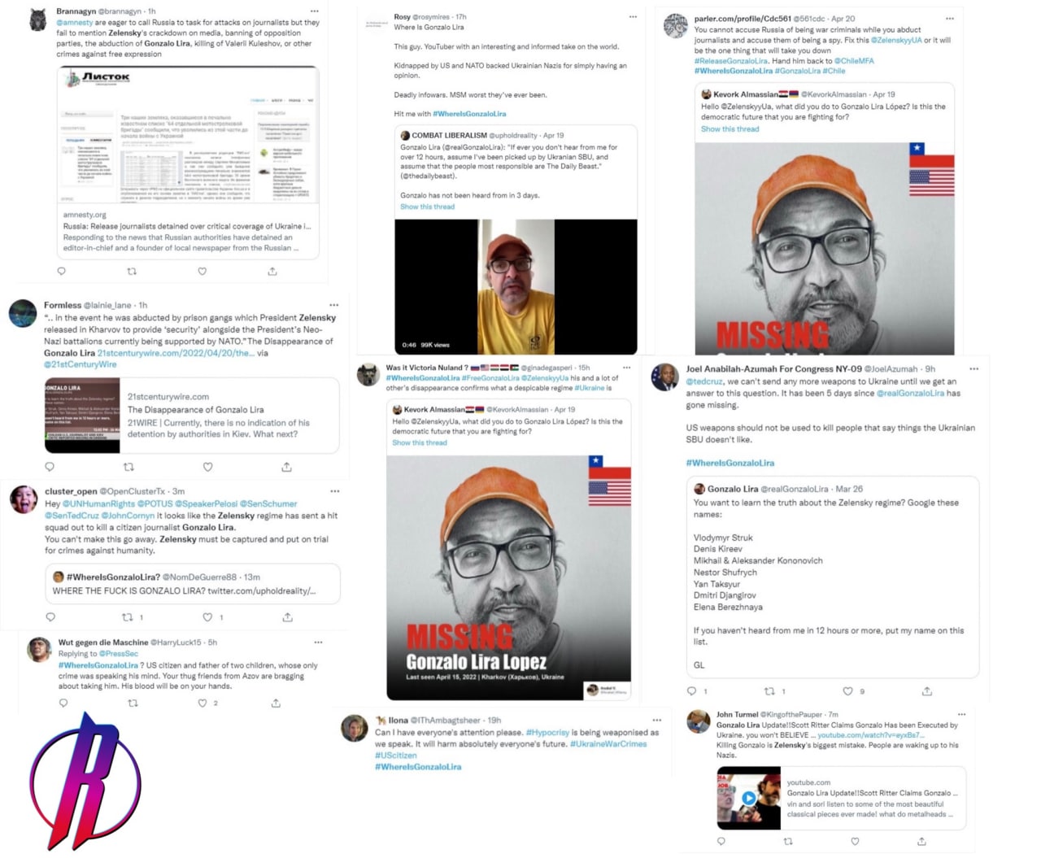Screen dimensions: 1041x858
Task: Share the Formless tweet about Gonzalo Lira
Action: [286, 467]
